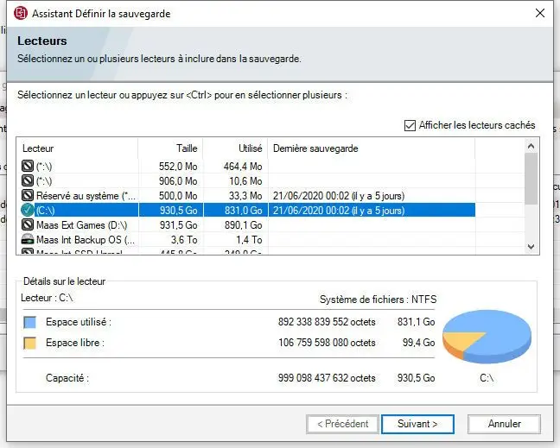Click the 906,0 Mo size cell
The width and height of the screenshot is (560, 448).
(178, 181)
